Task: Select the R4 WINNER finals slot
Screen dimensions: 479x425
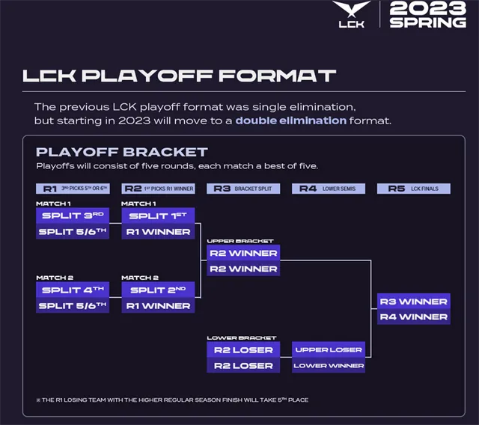Action: (x=413, y=317)
